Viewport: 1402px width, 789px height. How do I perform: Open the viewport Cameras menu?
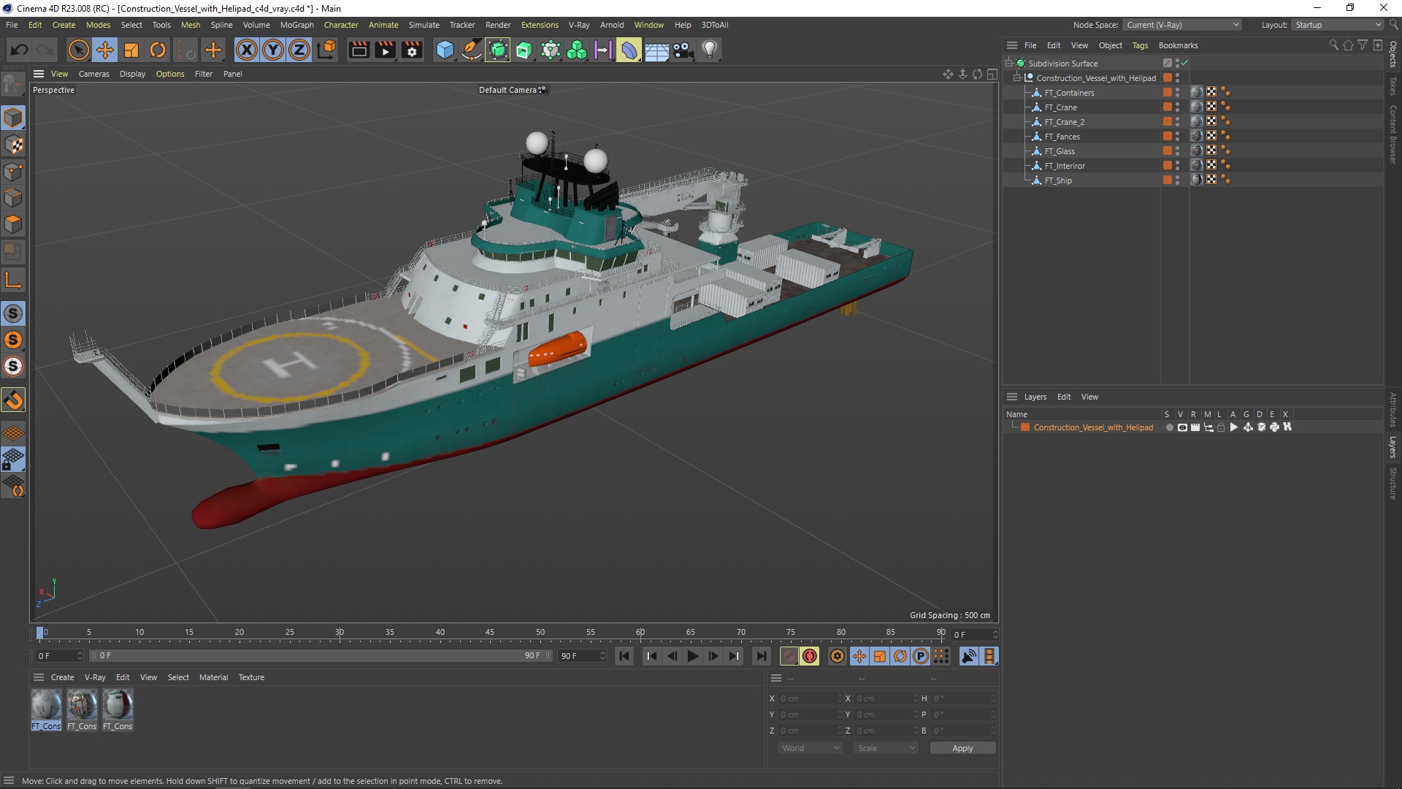pyautogui.click(x=93, y=74)
